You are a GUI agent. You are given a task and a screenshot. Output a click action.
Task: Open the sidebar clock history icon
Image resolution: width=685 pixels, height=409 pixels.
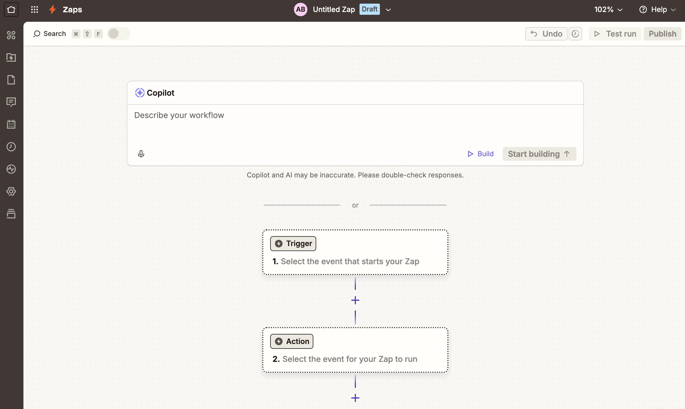(x=11, y=147)
